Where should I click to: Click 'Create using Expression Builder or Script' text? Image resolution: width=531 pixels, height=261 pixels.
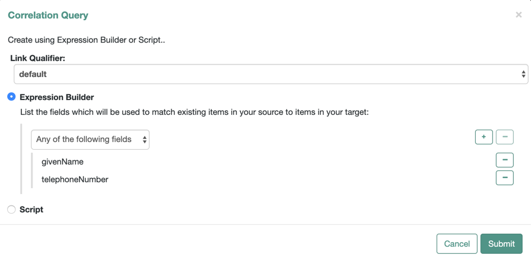pyautogui.click(x=86, y=40)
